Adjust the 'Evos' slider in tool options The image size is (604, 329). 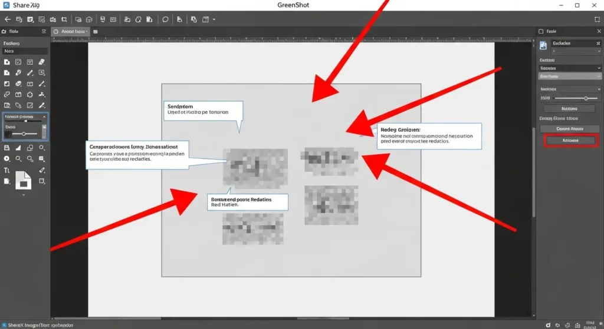point(24,134)
